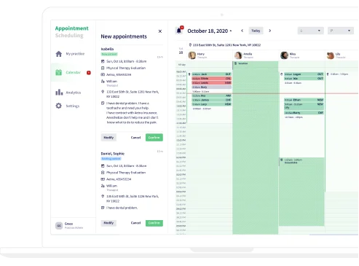Click the Vacation block icon in Amelia's column
This screenshot has width=359, height=266.
pos(235,63)
